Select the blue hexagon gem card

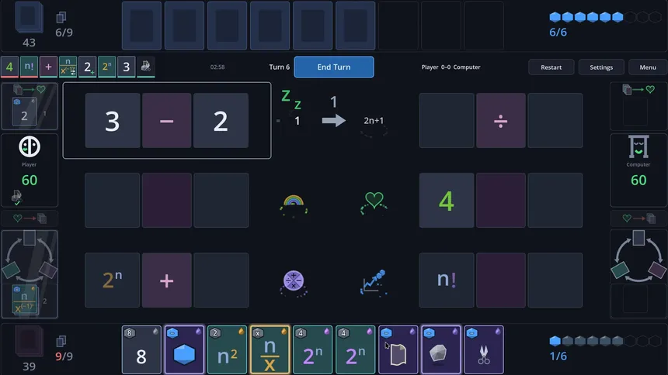tap(184, 350)
